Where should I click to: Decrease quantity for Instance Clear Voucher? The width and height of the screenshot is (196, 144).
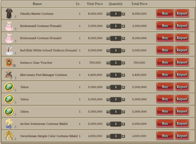[108, 63]
